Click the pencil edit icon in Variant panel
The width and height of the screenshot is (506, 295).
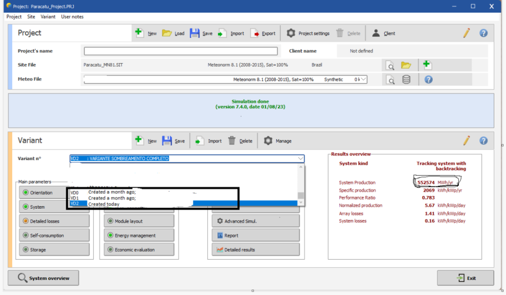(467, 140)
